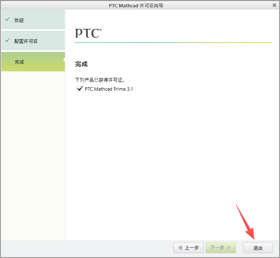The image size is (280, 258).
Task: Go back with the 上一步 button
Action: click(x=188, y=248)
